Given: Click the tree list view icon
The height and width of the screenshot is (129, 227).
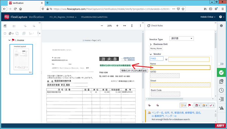Looking at the screenshot, I should tap(14, 26).
